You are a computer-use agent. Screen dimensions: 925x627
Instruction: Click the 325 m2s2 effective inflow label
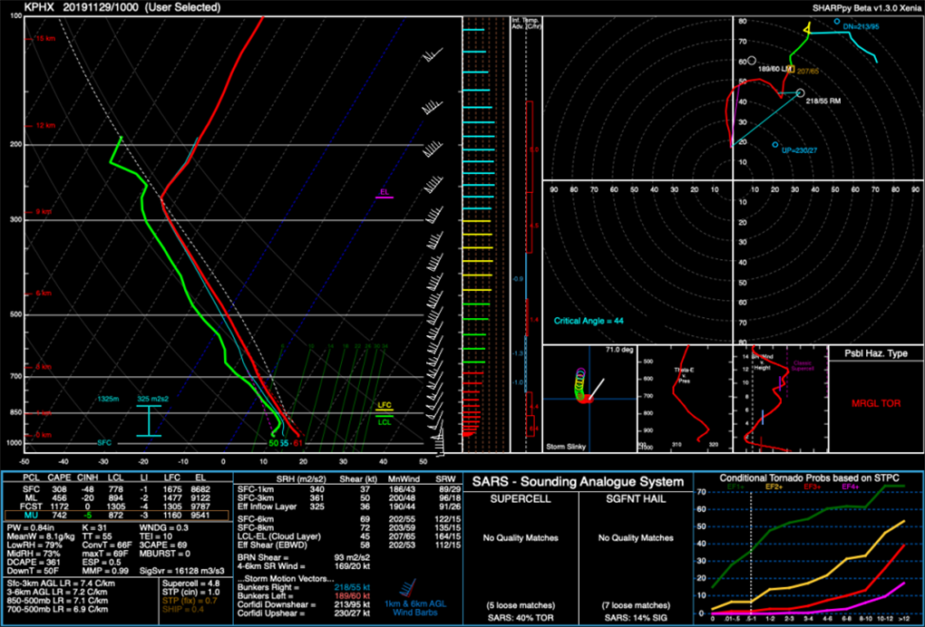pyautogui.click(x=154, y=399)
